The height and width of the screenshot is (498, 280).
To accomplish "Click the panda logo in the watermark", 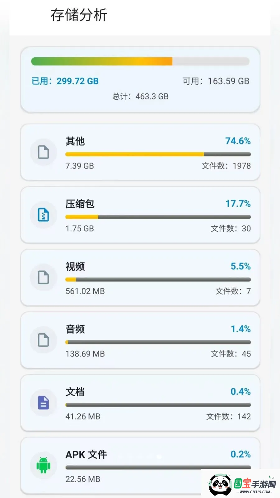I will [x=220, y=484].
